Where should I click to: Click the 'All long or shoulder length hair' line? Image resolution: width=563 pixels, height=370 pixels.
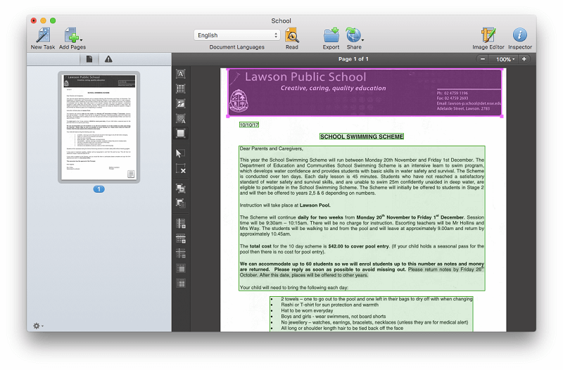pos(342,328)
